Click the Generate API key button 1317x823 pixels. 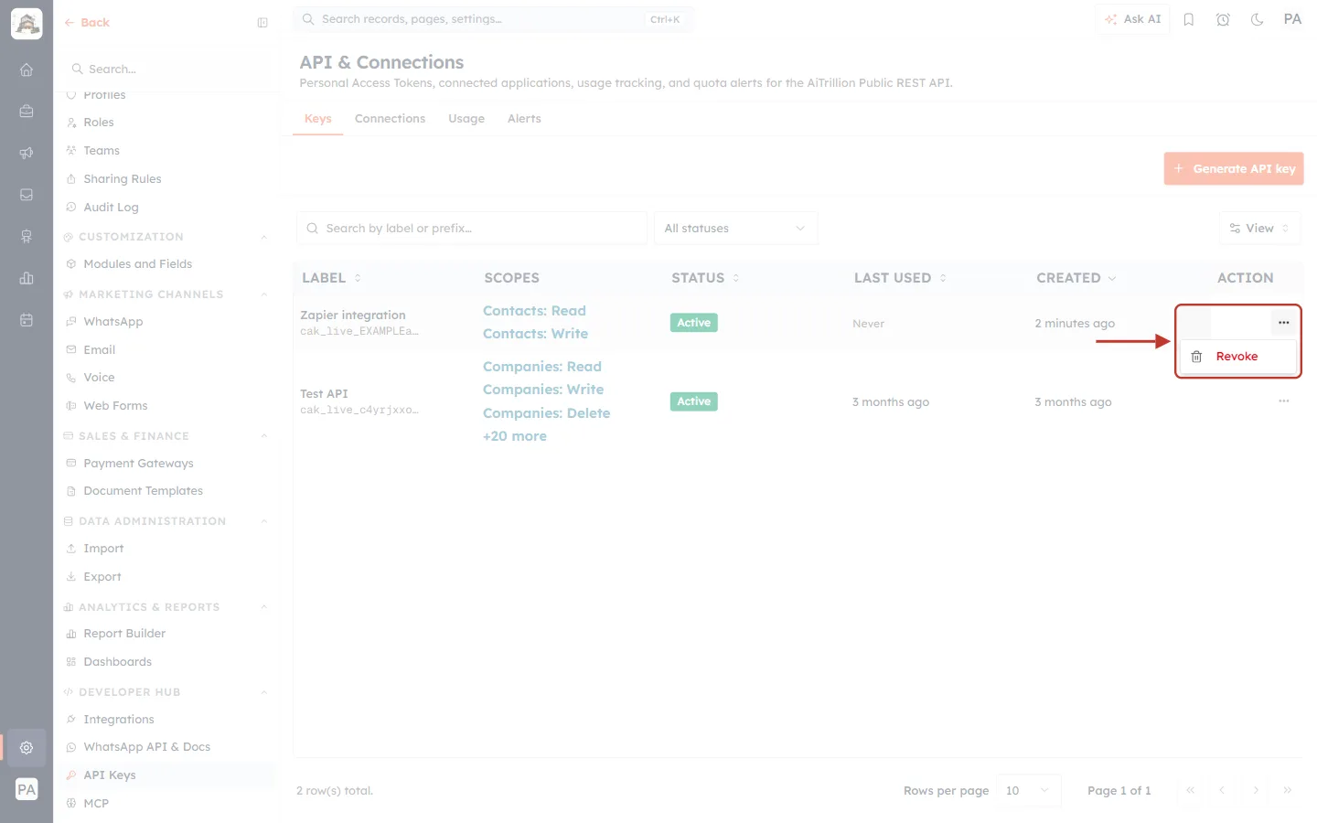point(1234,169)
